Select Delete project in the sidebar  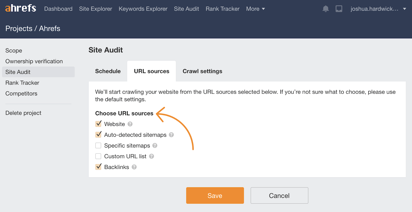click(x=23, y=113)
